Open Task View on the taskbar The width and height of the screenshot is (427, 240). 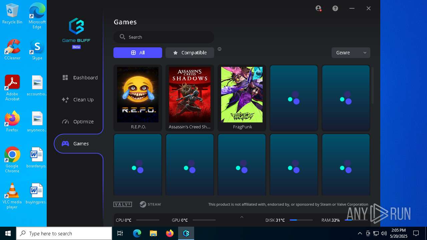[120, 233]
